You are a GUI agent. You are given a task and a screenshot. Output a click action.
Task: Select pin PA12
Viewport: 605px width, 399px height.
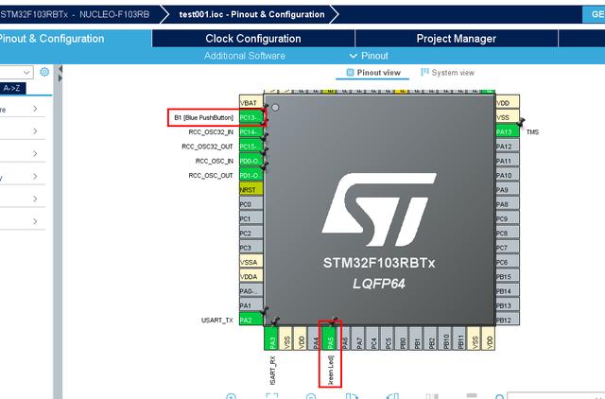(x=508, y=147)
